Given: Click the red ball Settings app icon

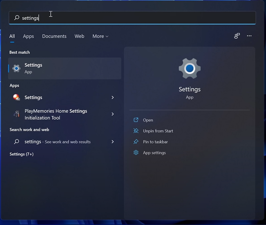Looking at the screenshot, I should pyautogui.click(x=16, y=97).
